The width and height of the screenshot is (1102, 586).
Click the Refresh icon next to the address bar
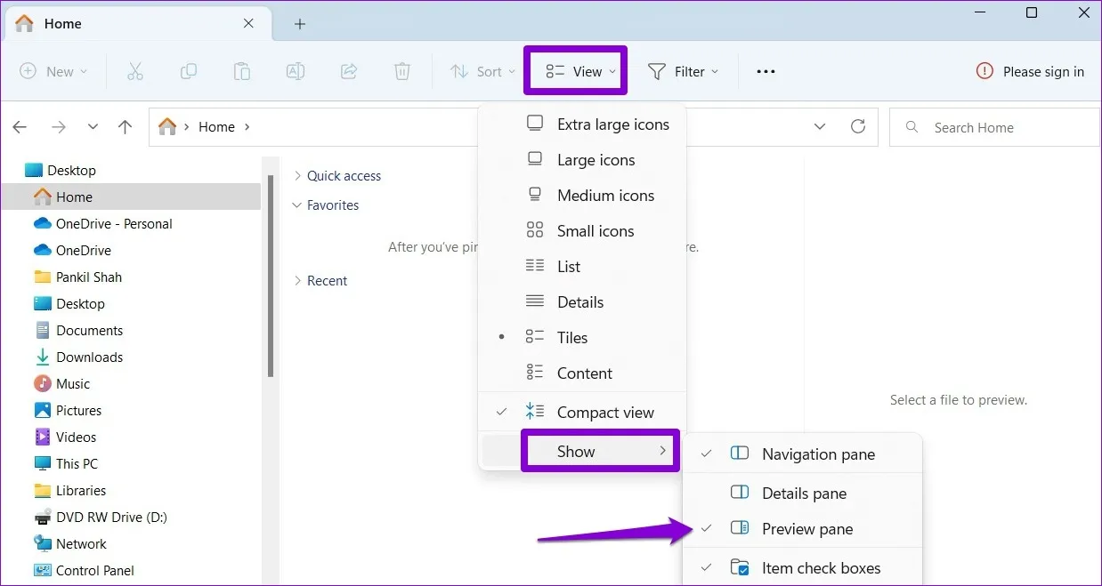click(x=857, y=126)
